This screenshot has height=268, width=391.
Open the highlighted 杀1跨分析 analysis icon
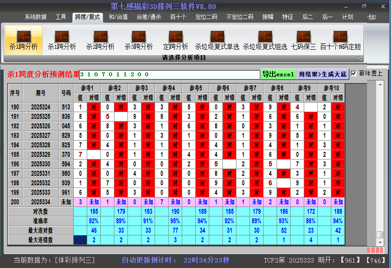pos(24,39)
